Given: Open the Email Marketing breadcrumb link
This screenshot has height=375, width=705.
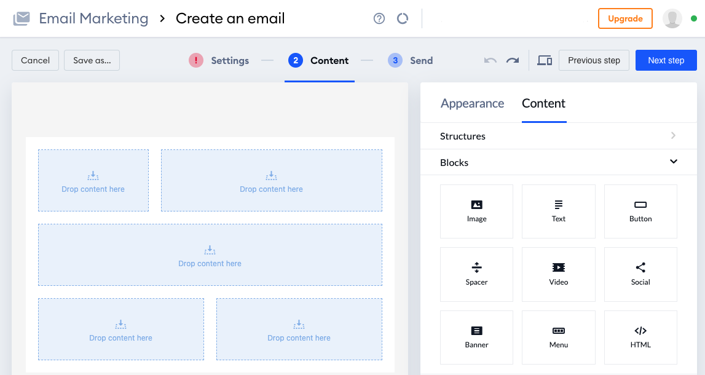Looking at the screenshot, I should point(93,18).
